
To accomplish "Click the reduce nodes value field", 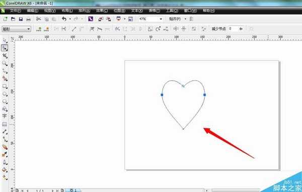I will [x=233, y=29].
